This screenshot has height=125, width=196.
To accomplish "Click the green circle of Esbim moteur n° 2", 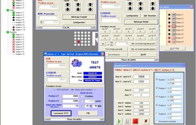I will coord(13,15).
